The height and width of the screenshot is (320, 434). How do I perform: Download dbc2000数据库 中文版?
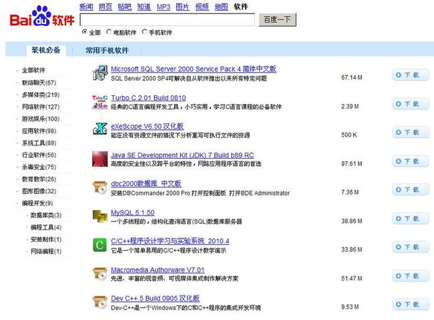coord(411,189)
